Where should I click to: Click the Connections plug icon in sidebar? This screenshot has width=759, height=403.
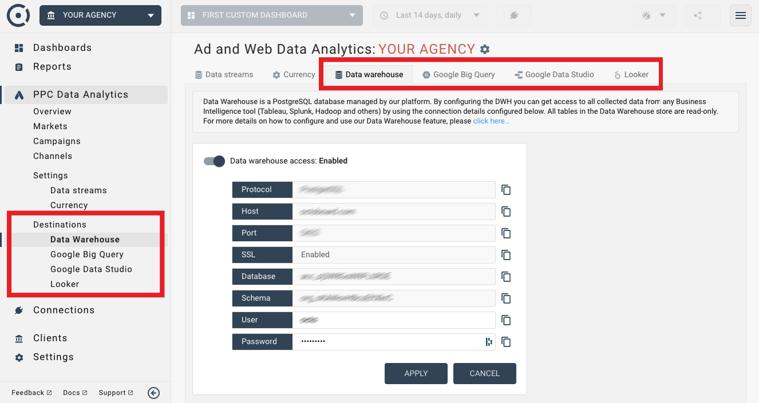[19, 310]
